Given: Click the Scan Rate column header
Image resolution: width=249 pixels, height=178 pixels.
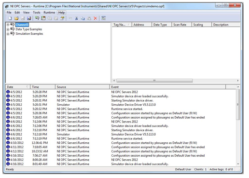Looking at the screenshot, I should 181,25.
